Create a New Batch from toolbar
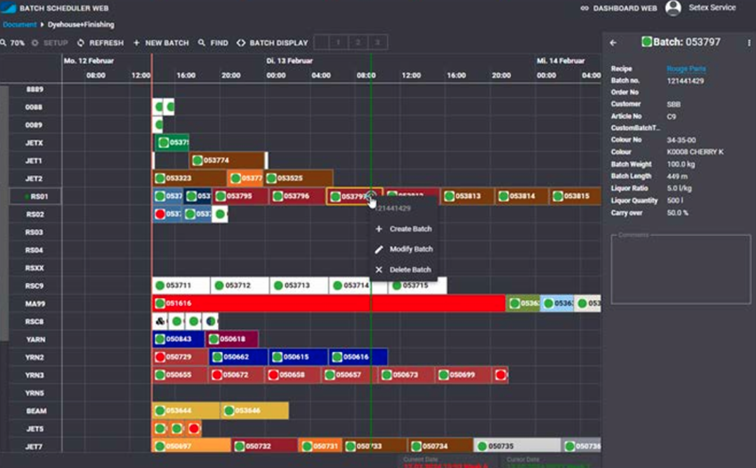Screen dimensions: 756x468 [x=161, y=43]
